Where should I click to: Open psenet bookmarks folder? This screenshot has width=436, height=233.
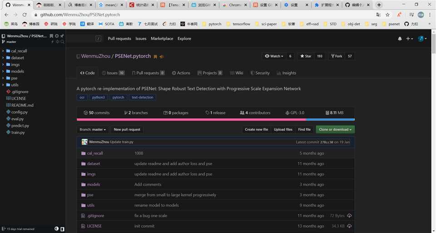pyautogui.click(x=391, y=24)
